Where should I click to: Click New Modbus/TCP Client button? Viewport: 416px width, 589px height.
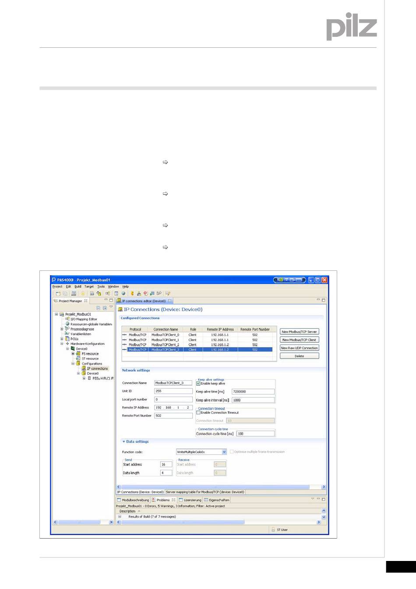tap(300, 340)
